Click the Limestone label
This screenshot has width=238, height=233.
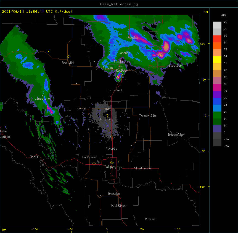point(42,99)
